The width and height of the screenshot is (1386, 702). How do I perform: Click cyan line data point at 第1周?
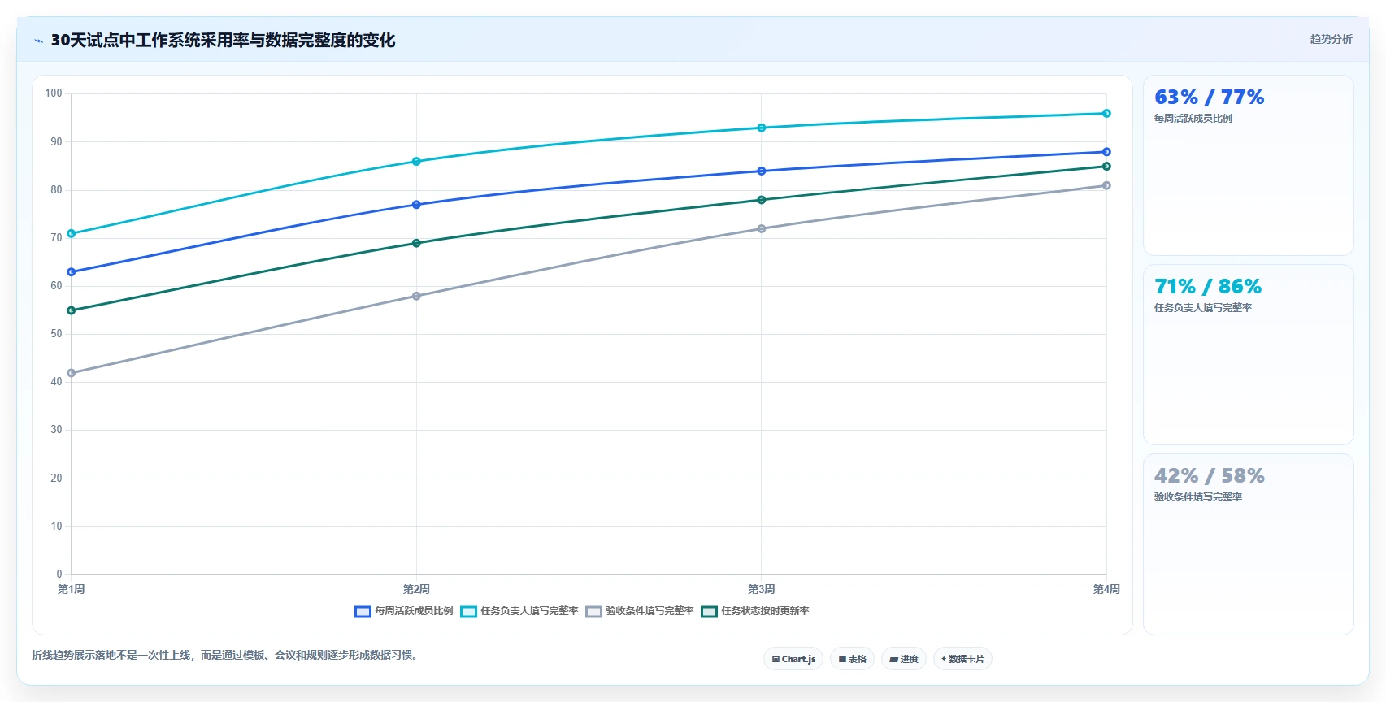pyautogui.click(x=72, y=233)
